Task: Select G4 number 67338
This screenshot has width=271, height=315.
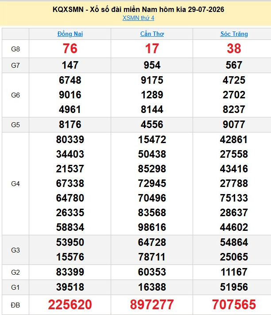Action: coord(70,183)
